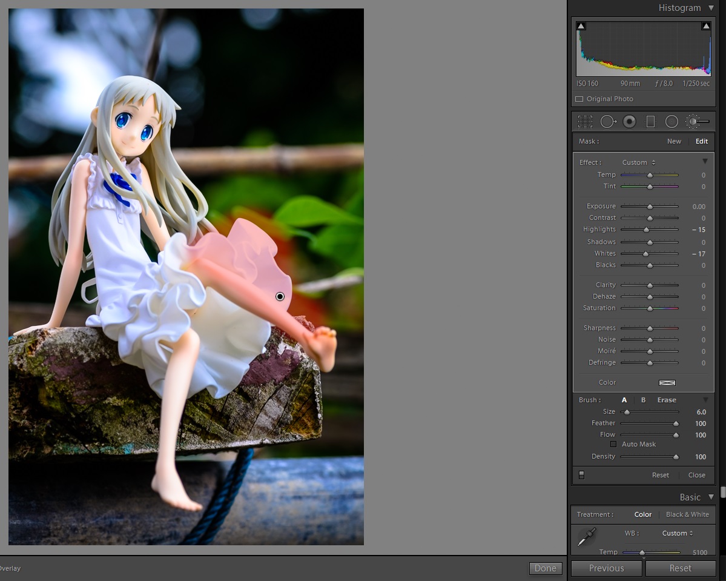
Task: Open the WB Custom dropdown
Action: (x=678, y=533)
